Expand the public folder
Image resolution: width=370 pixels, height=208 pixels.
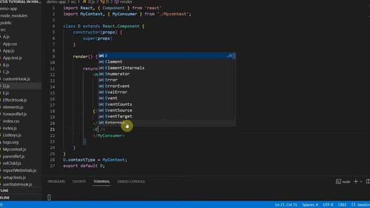point(6,23)
